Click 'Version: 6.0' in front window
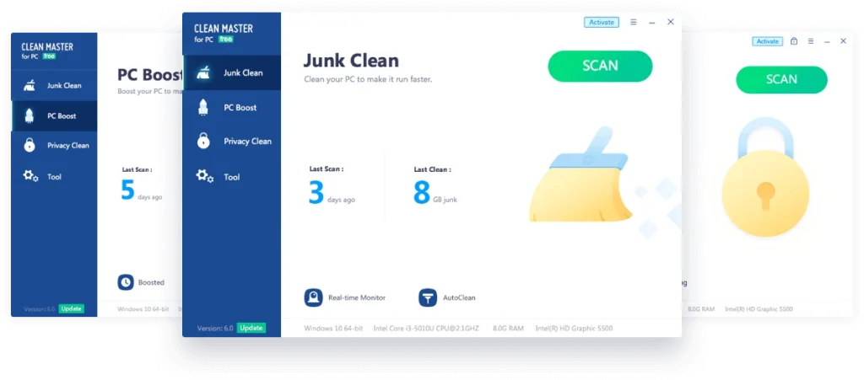 (x=215, y=329)
